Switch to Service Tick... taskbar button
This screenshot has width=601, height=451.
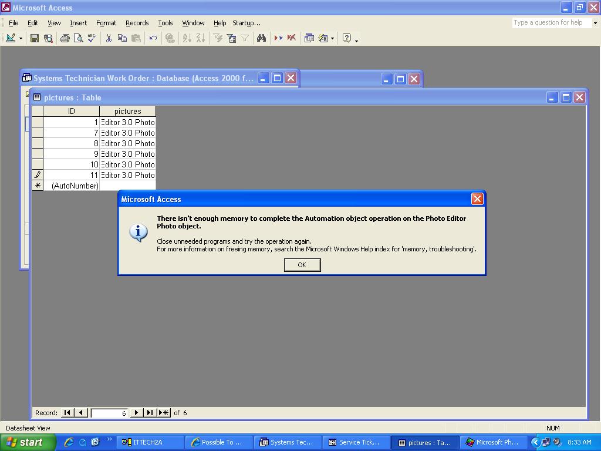[356, 442]
